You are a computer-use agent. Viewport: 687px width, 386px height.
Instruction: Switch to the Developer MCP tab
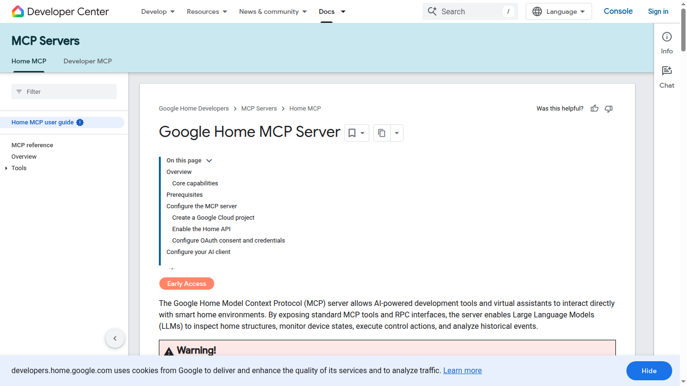(x=88, y=61)
